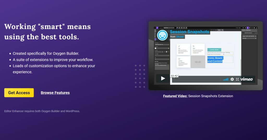267x140 pixels.
Task: Click the 02:42 duration label
Action: click(x=174, y=76)
